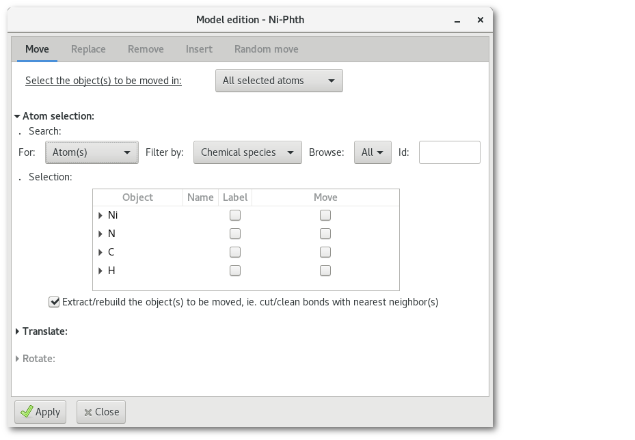Viewport: 635px width, 440px height.
Task: Open the All selected atoms dropdown
Action: point(279,81)
